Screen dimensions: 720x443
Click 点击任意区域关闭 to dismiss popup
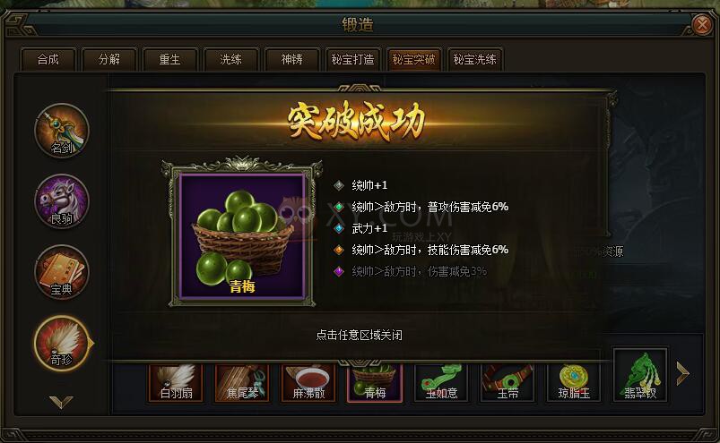click(x=359, y=335)
